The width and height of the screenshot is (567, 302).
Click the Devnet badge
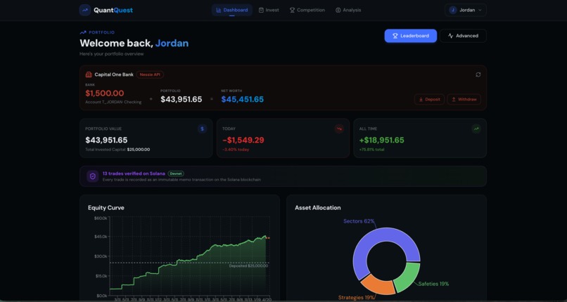pyautogui.click(x=176, y=173)
